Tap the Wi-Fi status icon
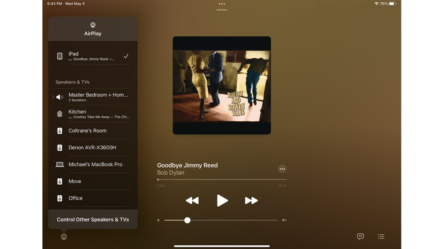The height and width of the screenshot is (249, 443). (376, 4)
